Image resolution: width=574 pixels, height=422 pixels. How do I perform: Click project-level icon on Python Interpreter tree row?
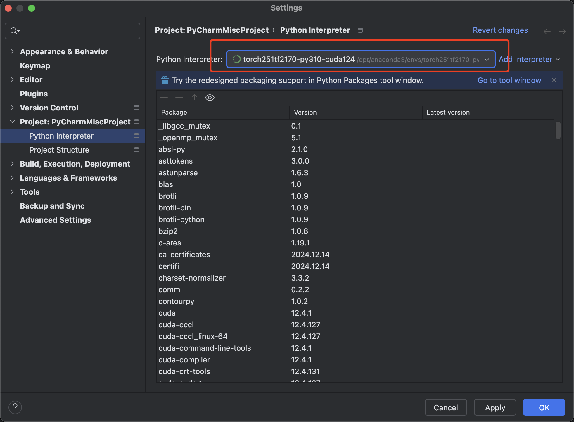[x=136, y=136]
